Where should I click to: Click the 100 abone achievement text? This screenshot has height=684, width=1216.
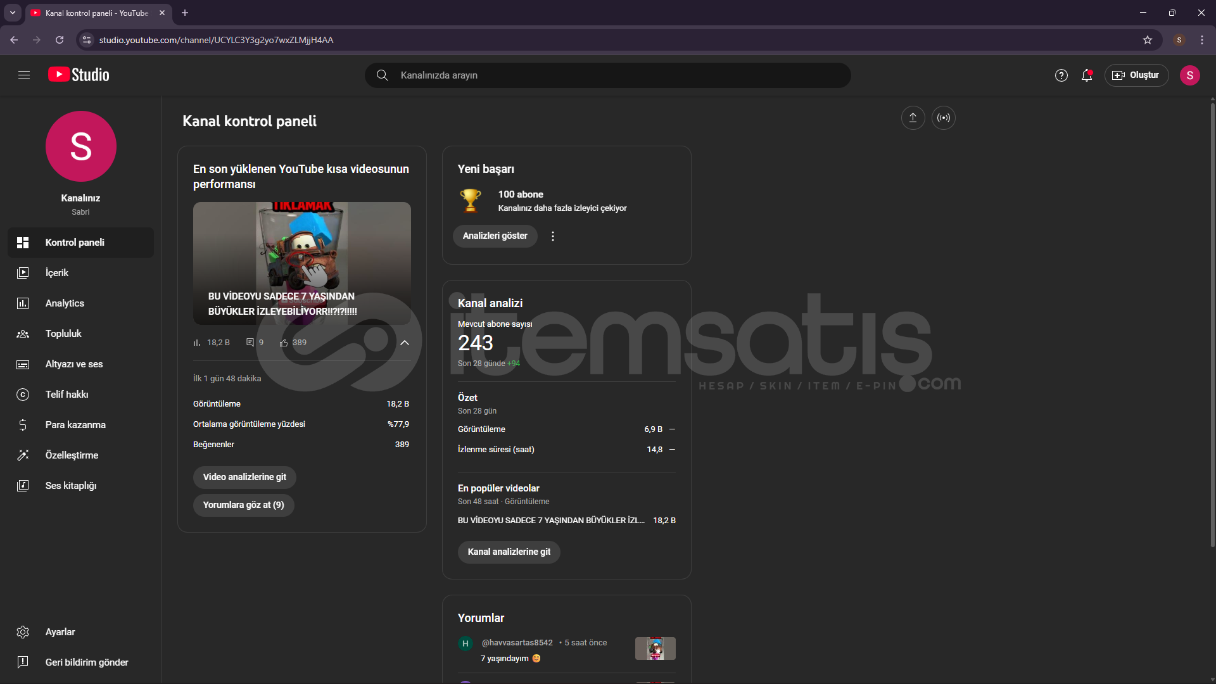click(521, 194)
